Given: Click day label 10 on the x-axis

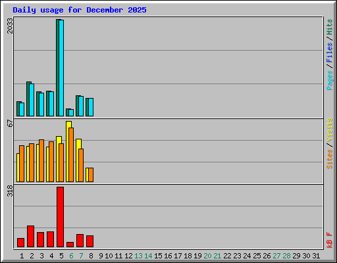Looking at the screenshot, I should (x=109, y=256).
